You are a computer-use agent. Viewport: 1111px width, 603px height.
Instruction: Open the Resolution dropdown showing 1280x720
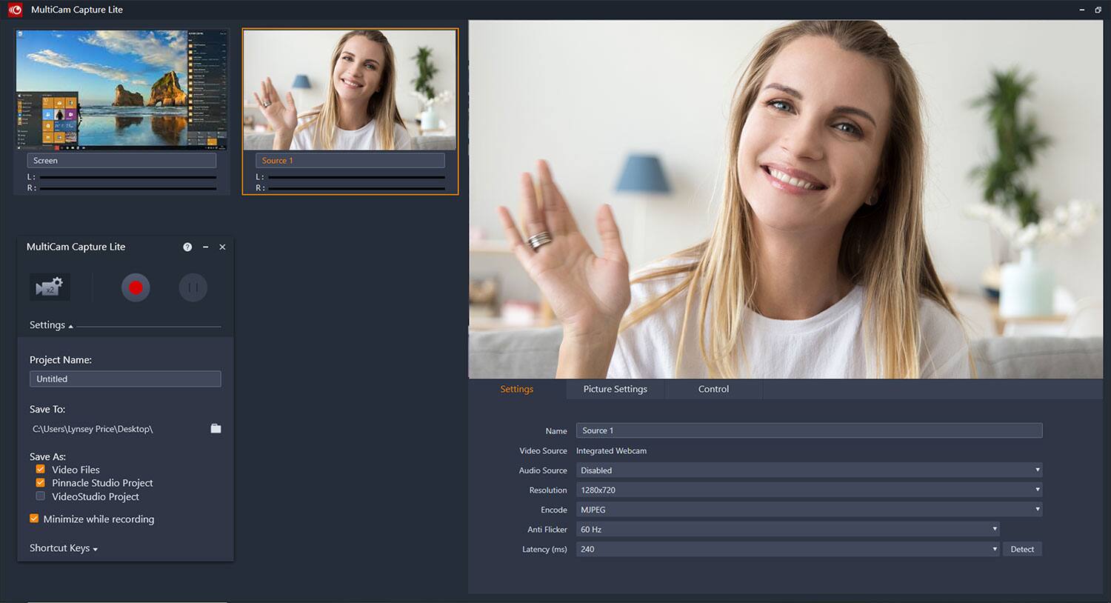pos(809,490)
